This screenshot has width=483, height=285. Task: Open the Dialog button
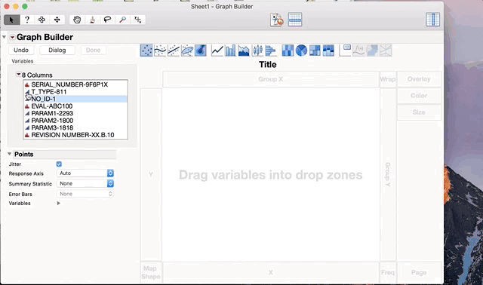[x=57, y=51]
